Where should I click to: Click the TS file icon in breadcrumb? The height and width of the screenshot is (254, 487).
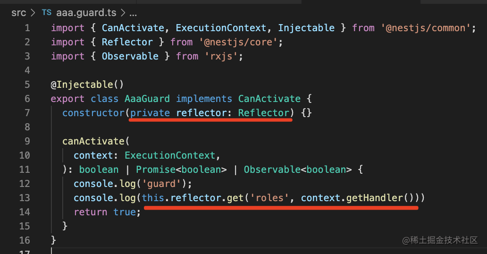(x=47, y=13)
